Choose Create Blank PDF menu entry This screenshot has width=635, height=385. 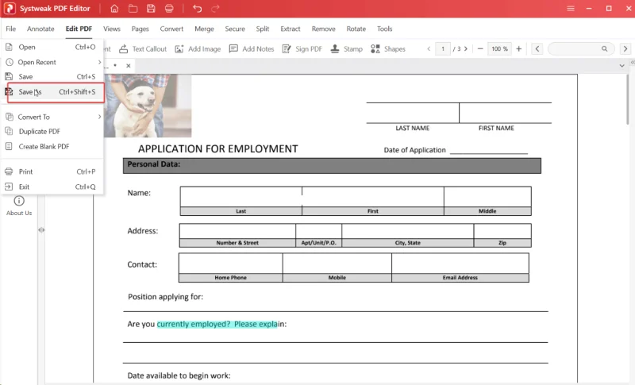(x=52, y=147)
